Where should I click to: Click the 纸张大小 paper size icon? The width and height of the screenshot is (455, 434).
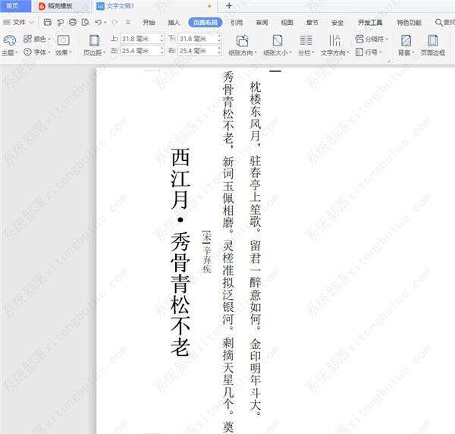point(278,41)
